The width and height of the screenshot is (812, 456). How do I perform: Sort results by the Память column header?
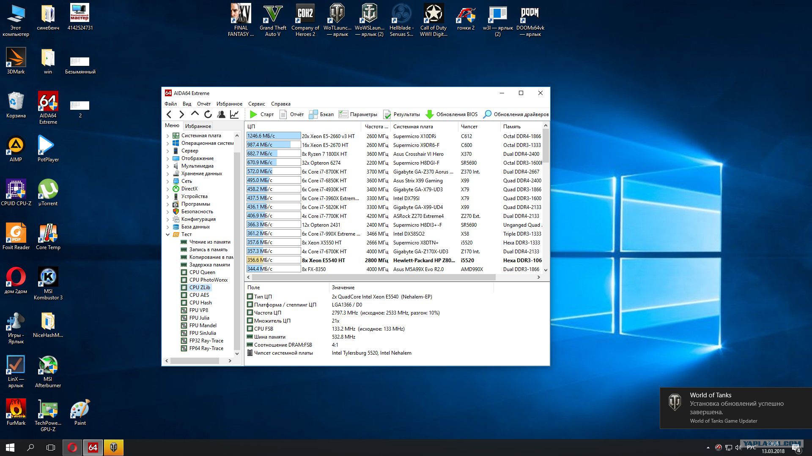[521, 127]
